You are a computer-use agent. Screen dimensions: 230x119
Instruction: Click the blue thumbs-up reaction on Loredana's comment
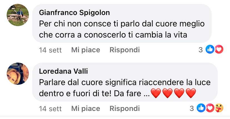tap(201, 108)
